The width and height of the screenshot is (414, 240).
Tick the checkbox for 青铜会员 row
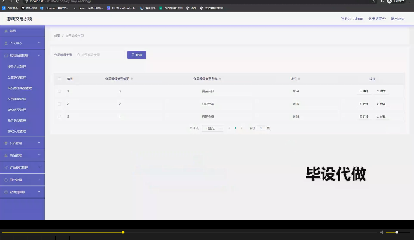[59, 116]
